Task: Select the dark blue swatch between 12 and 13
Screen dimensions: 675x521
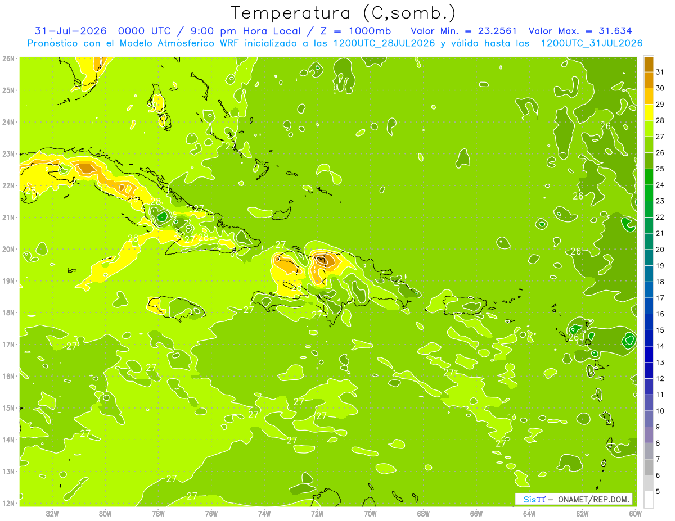Action: tap(649, 370)
